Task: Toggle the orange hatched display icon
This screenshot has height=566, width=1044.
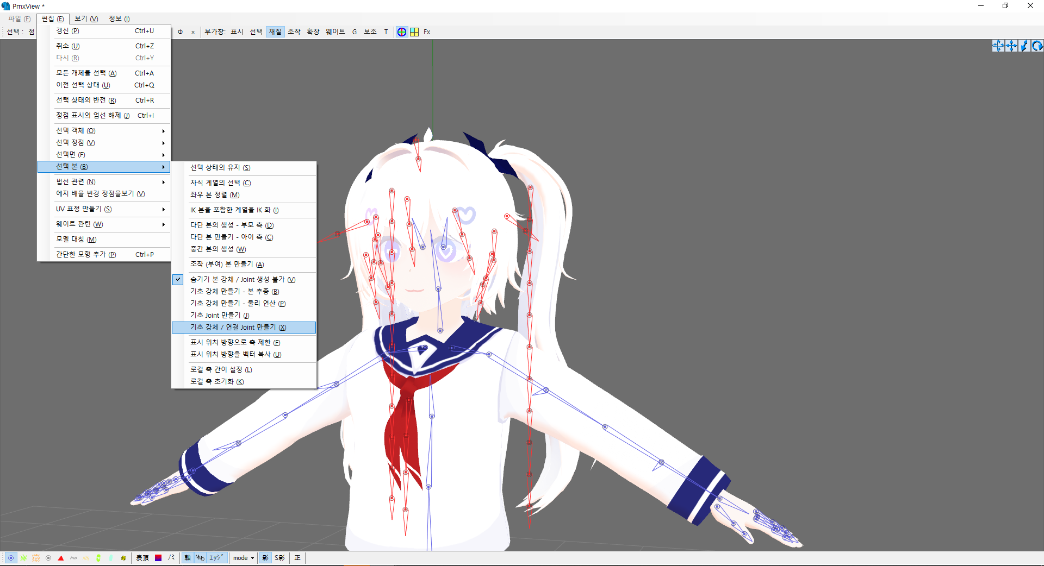Action: click(36, 558)
